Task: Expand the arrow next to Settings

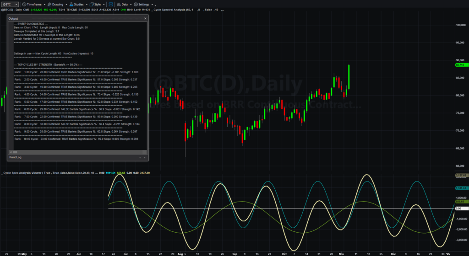Action: point(152,5)
